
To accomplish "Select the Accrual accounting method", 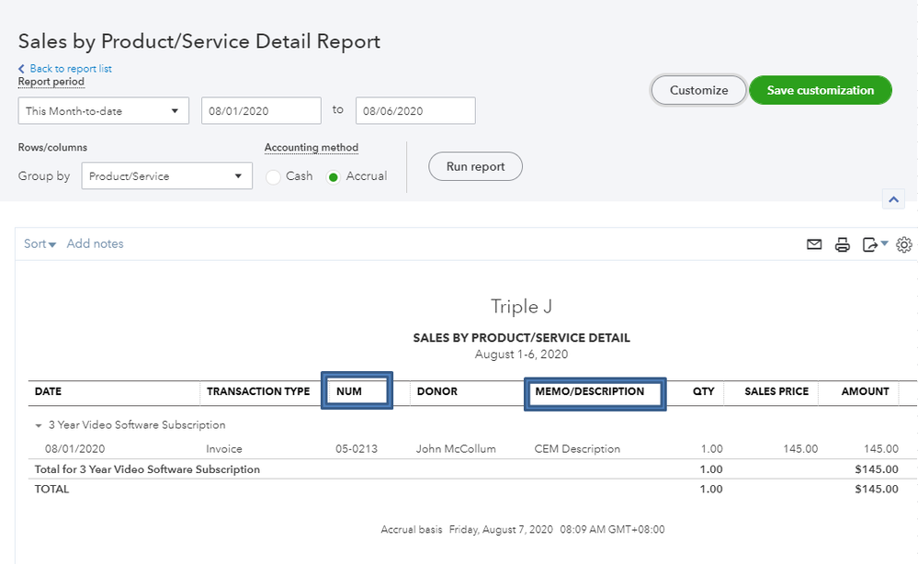I will [334, 177].
